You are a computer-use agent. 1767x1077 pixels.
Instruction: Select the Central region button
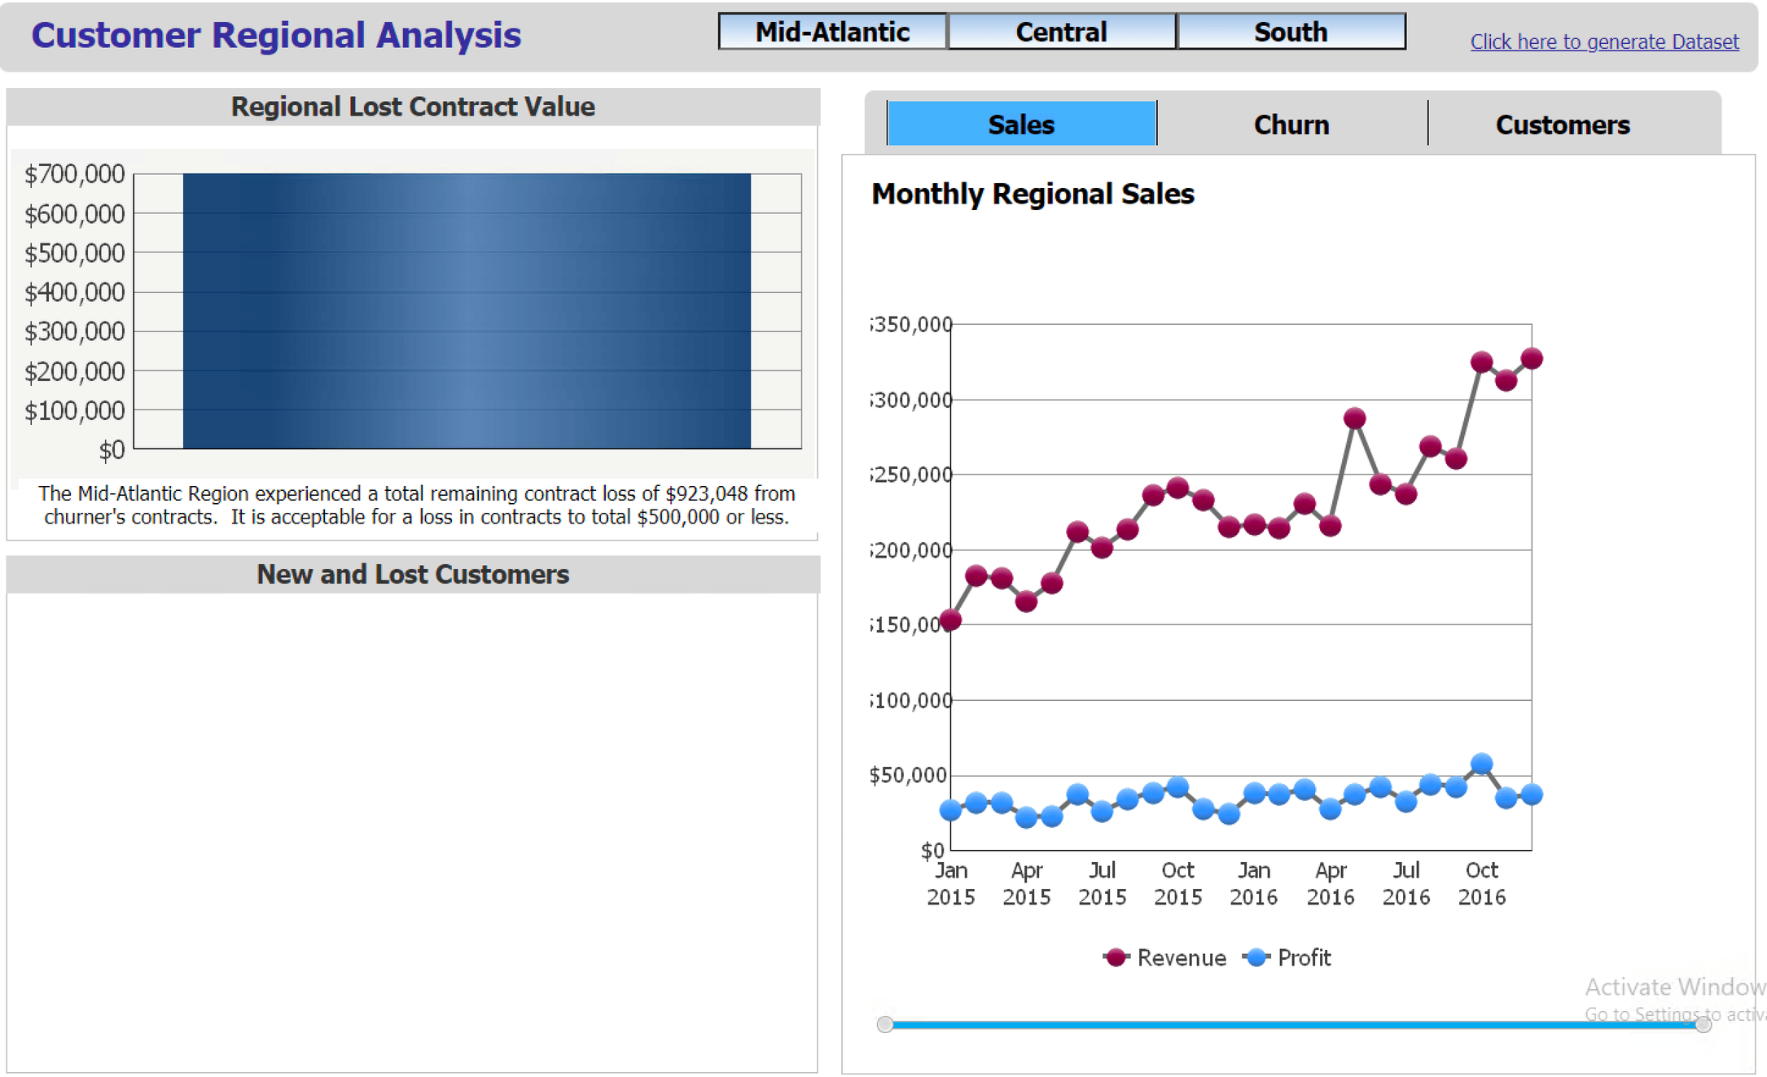[x=1061, y=32]
